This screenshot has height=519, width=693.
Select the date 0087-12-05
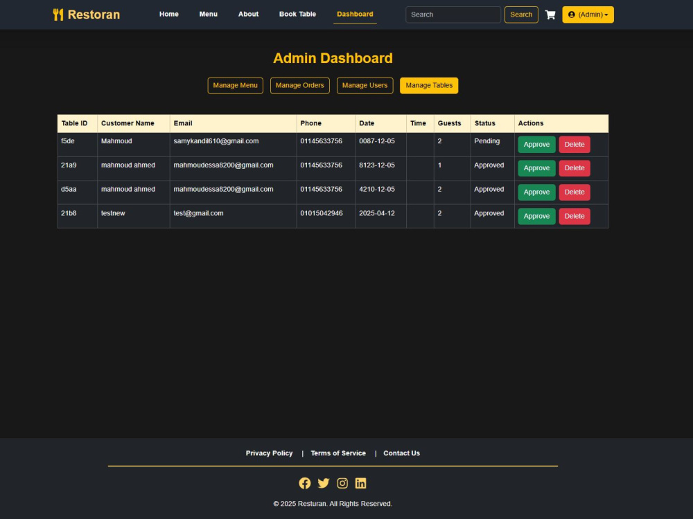(376, 141)
